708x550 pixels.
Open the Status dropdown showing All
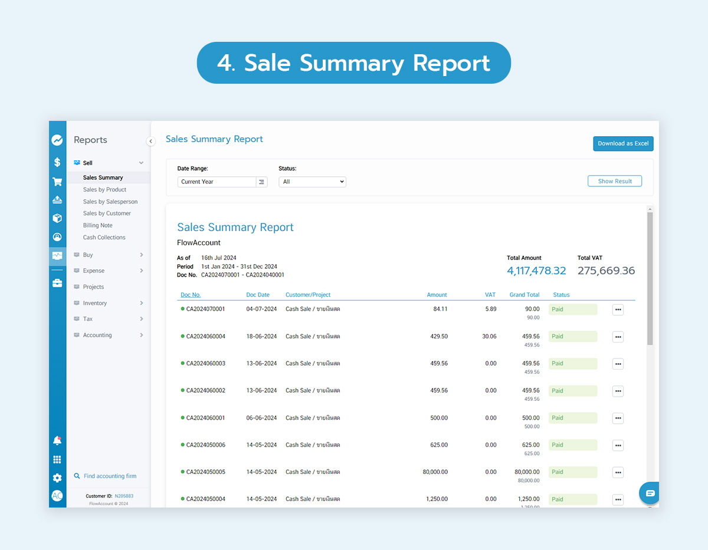312,182
